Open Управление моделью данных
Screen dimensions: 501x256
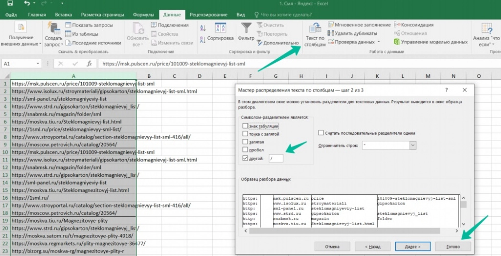431,42
